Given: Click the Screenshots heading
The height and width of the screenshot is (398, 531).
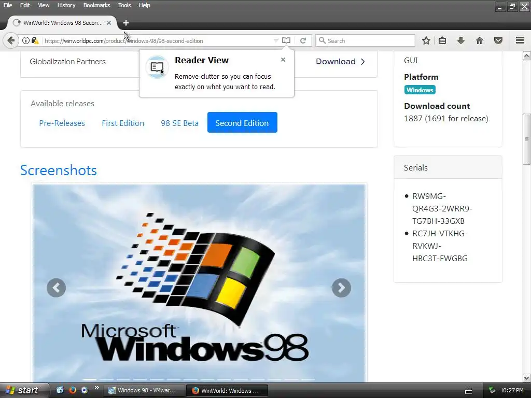Looking at the screenshot, I should pyautogui.click(x=58, y=170).
